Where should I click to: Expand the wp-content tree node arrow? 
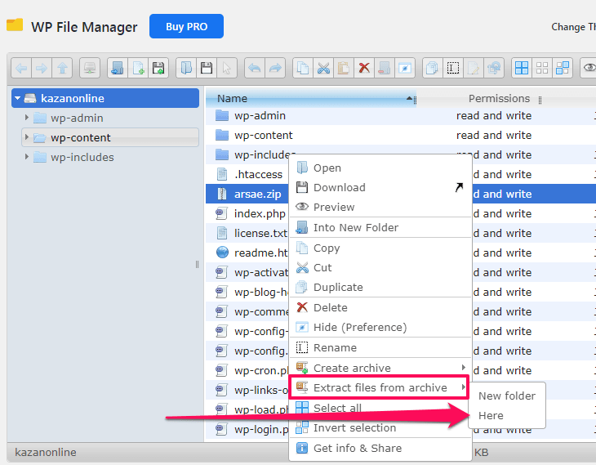[27, 137]
